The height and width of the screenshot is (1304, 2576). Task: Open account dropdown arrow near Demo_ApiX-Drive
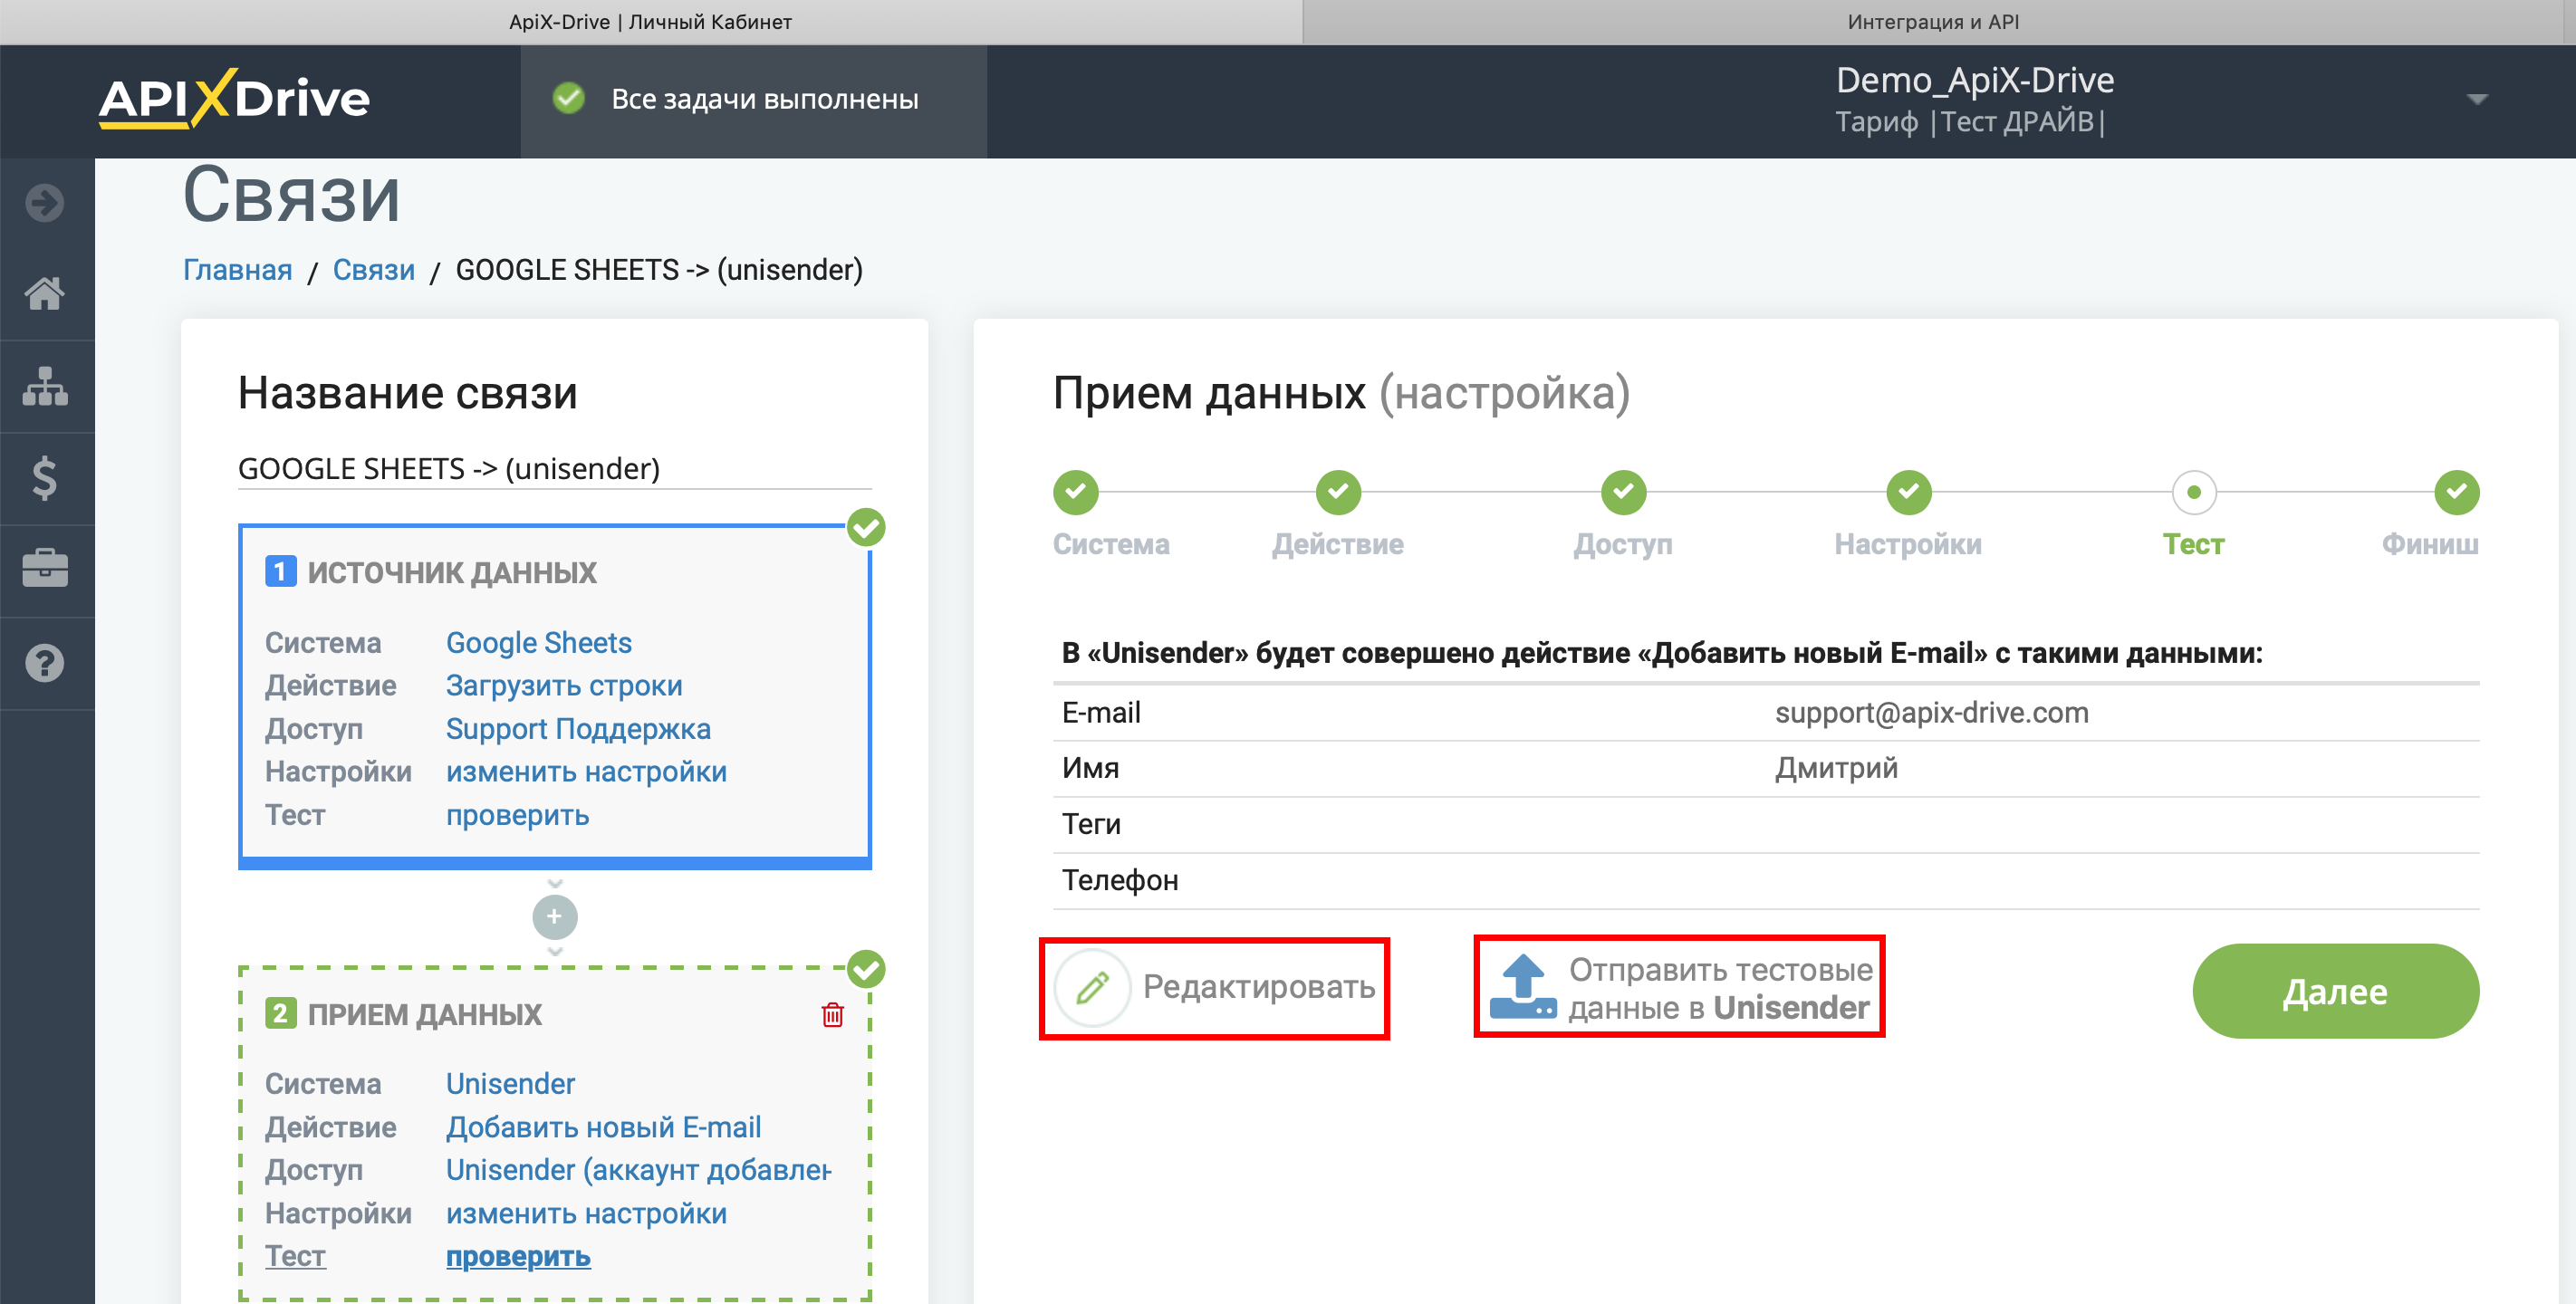[x=2477, y=99]
